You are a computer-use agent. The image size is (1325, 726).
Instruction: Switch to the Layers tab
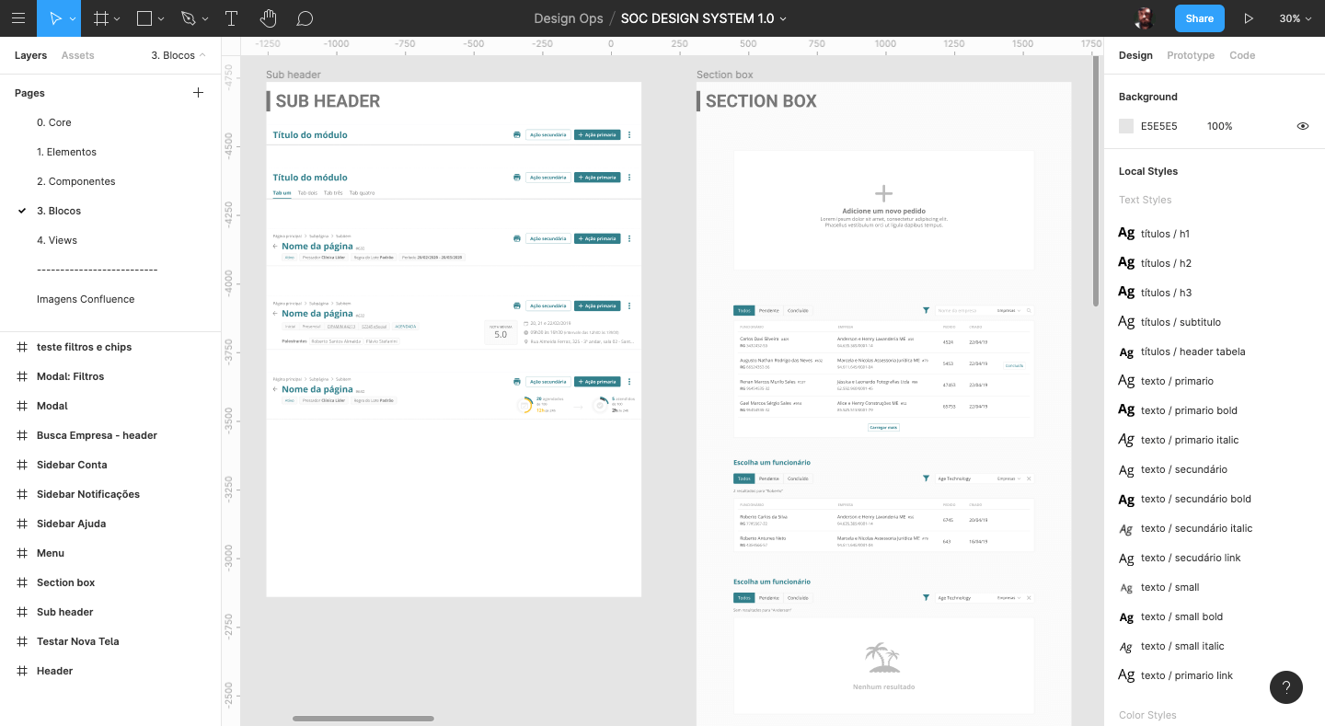click(30, 55)
